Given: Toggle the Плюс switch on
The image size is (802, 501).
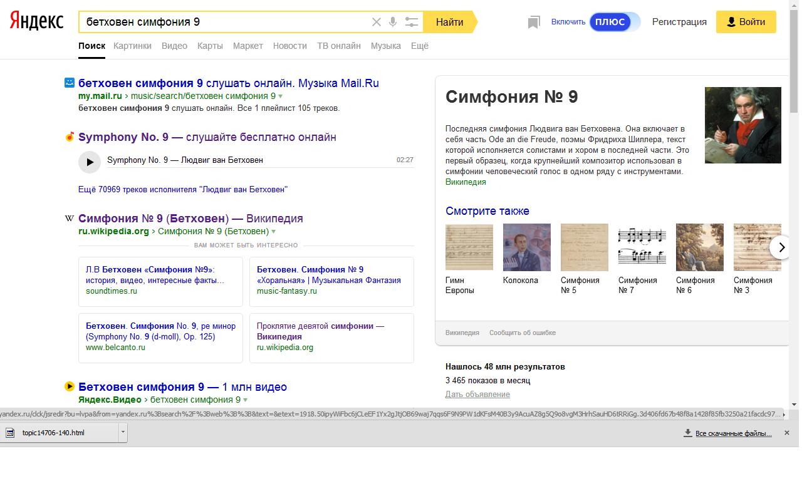Looking at the screenshot, I should [614, 22].
